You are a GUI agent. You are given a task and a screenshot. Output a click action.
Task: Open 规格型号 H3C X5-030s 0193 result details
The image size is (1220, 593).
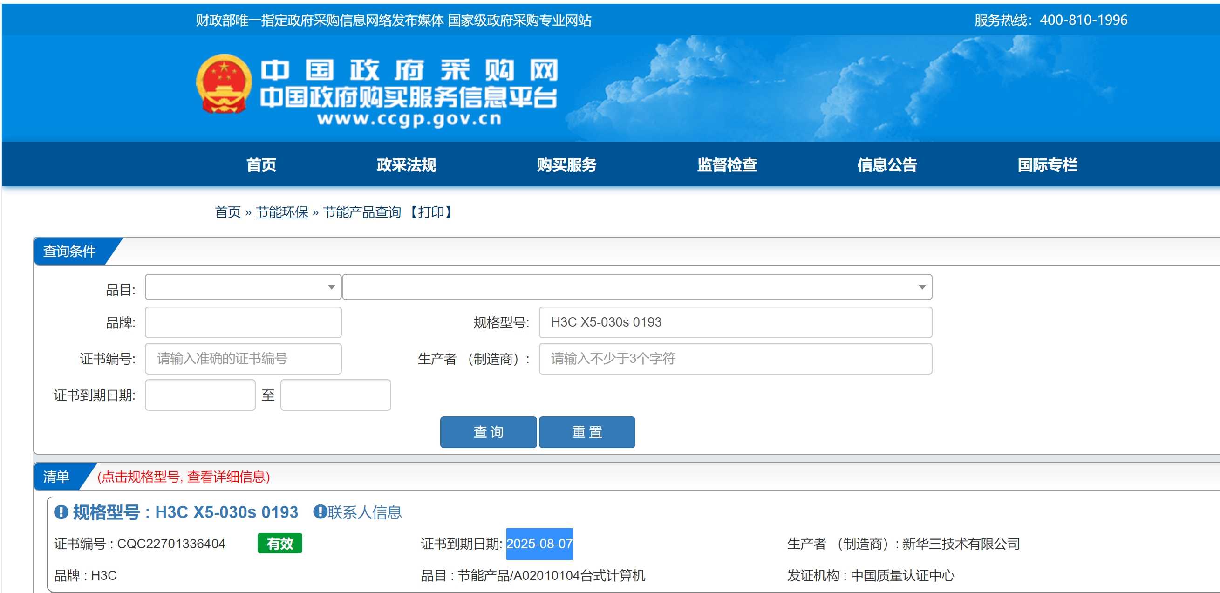pos(185,512)
